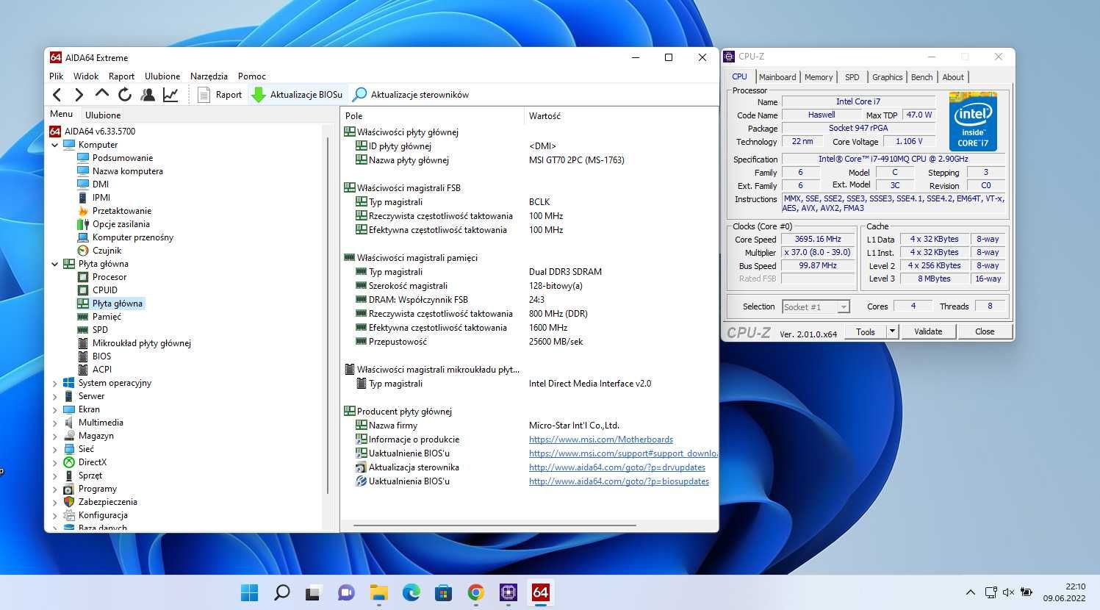This screenshot has height=610, width=1100.
Task: Open the aida64 drvupdates link
Action: (x=617, y=467)
